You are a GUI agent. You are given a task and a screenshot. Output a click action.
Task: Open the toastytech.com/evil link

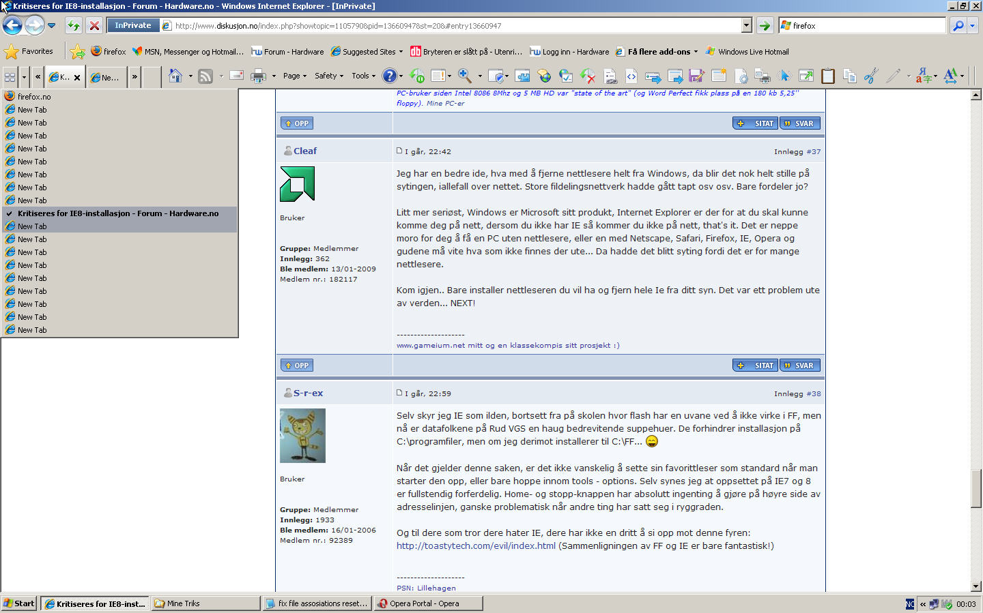coord(476,545)
